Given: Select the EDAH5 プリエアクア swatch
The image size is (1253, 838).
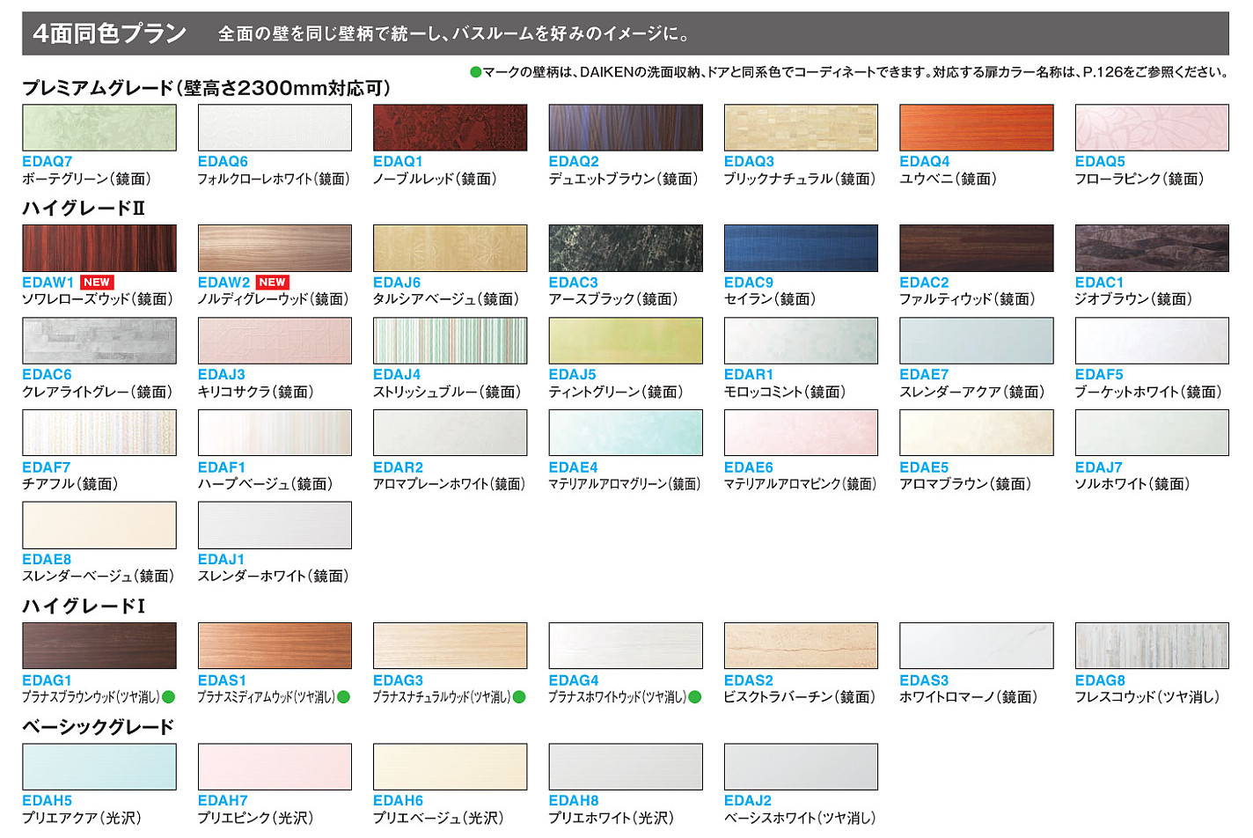Looking at the screenshot, I should (99, 767).
